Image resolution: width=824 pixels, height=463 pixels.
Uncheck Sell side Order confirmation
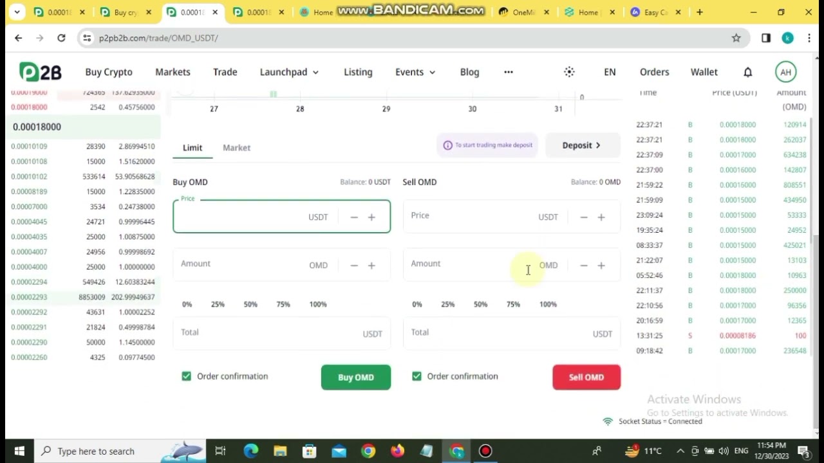[417, 376]
